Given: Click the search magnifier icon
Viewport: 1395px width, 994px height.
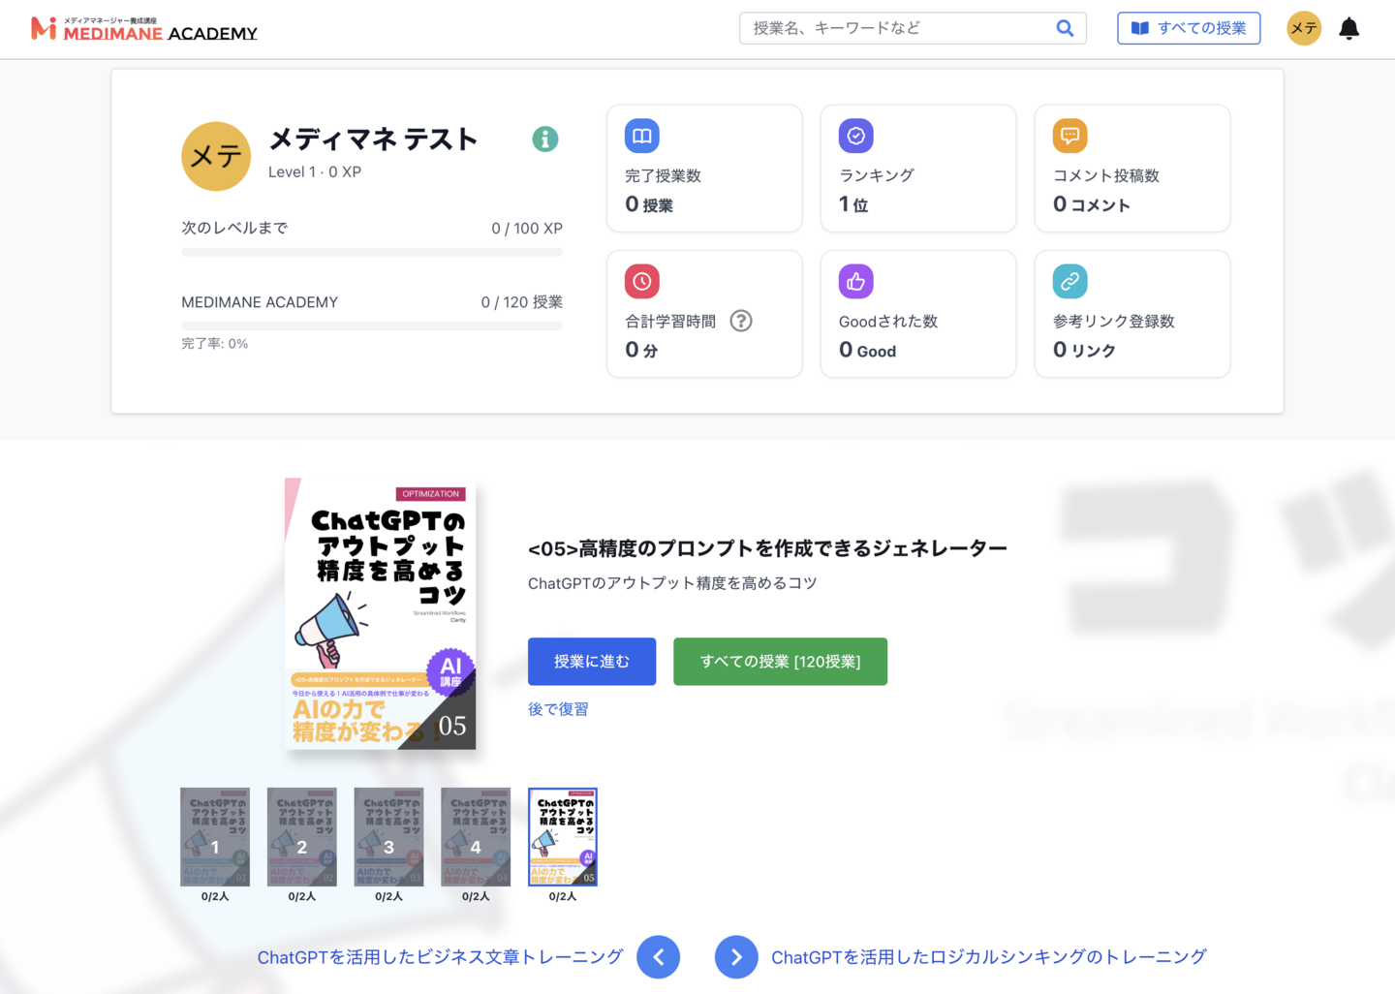Looking at the screenshot, I should click(x=1065, y=28).
